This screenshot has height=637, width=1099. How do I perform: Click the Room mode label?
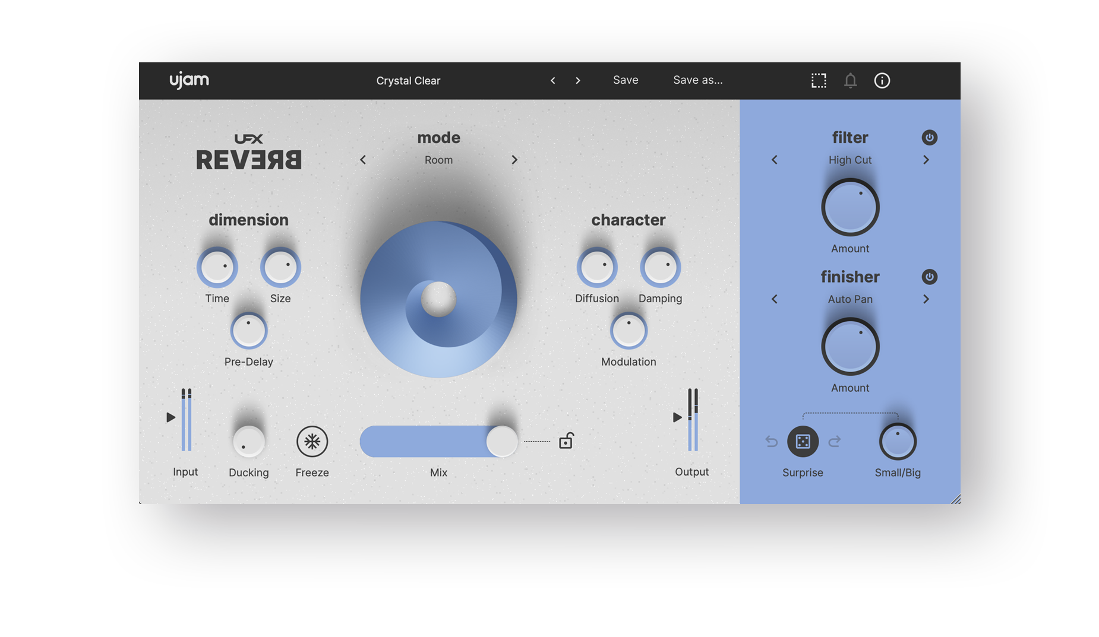pos(438,160)
